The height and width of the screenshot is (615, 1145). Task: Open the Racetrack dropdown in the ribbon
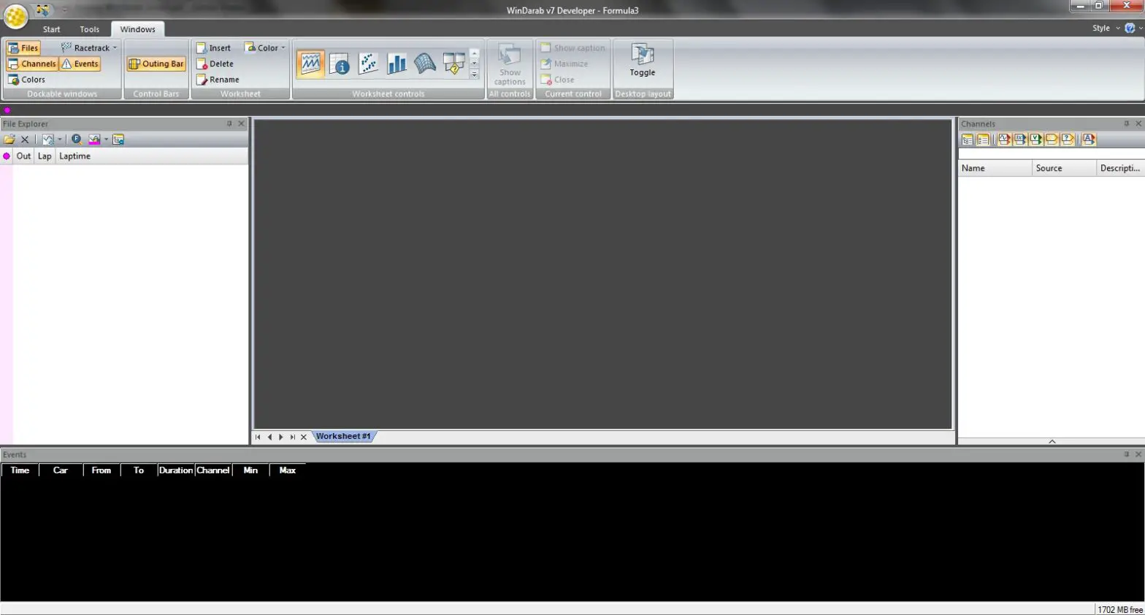(x=89, y=48)
